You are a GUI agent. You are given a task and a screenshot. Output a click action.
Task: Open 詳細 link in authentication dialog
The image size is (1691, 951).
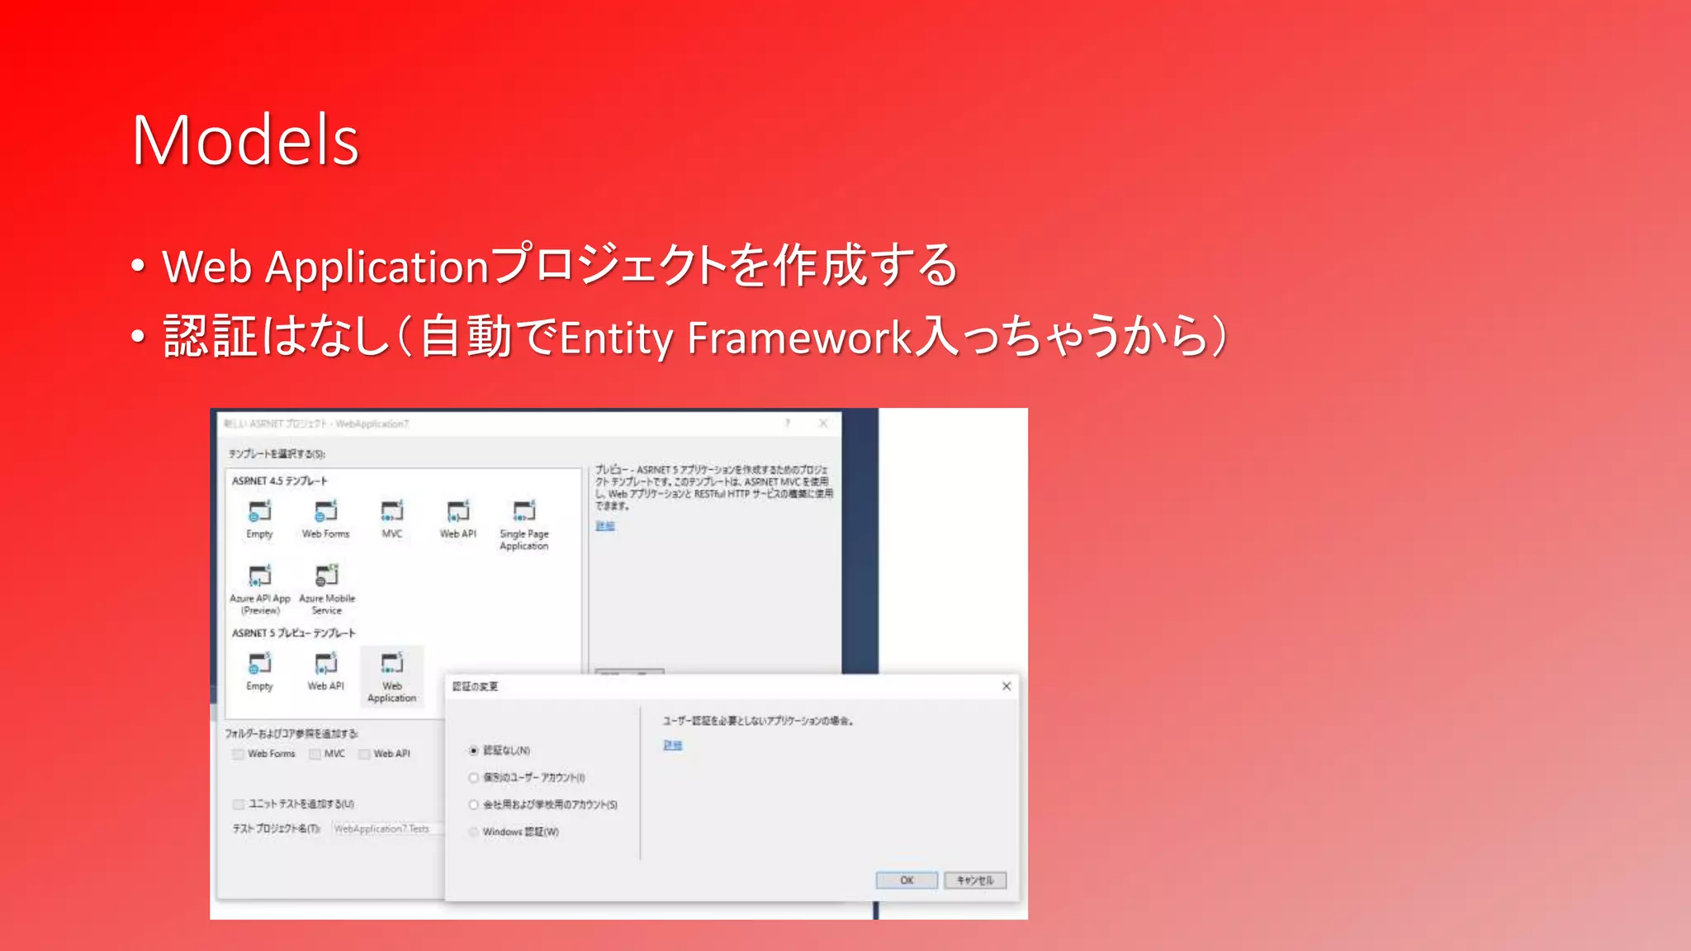click(x=673, y=745)
